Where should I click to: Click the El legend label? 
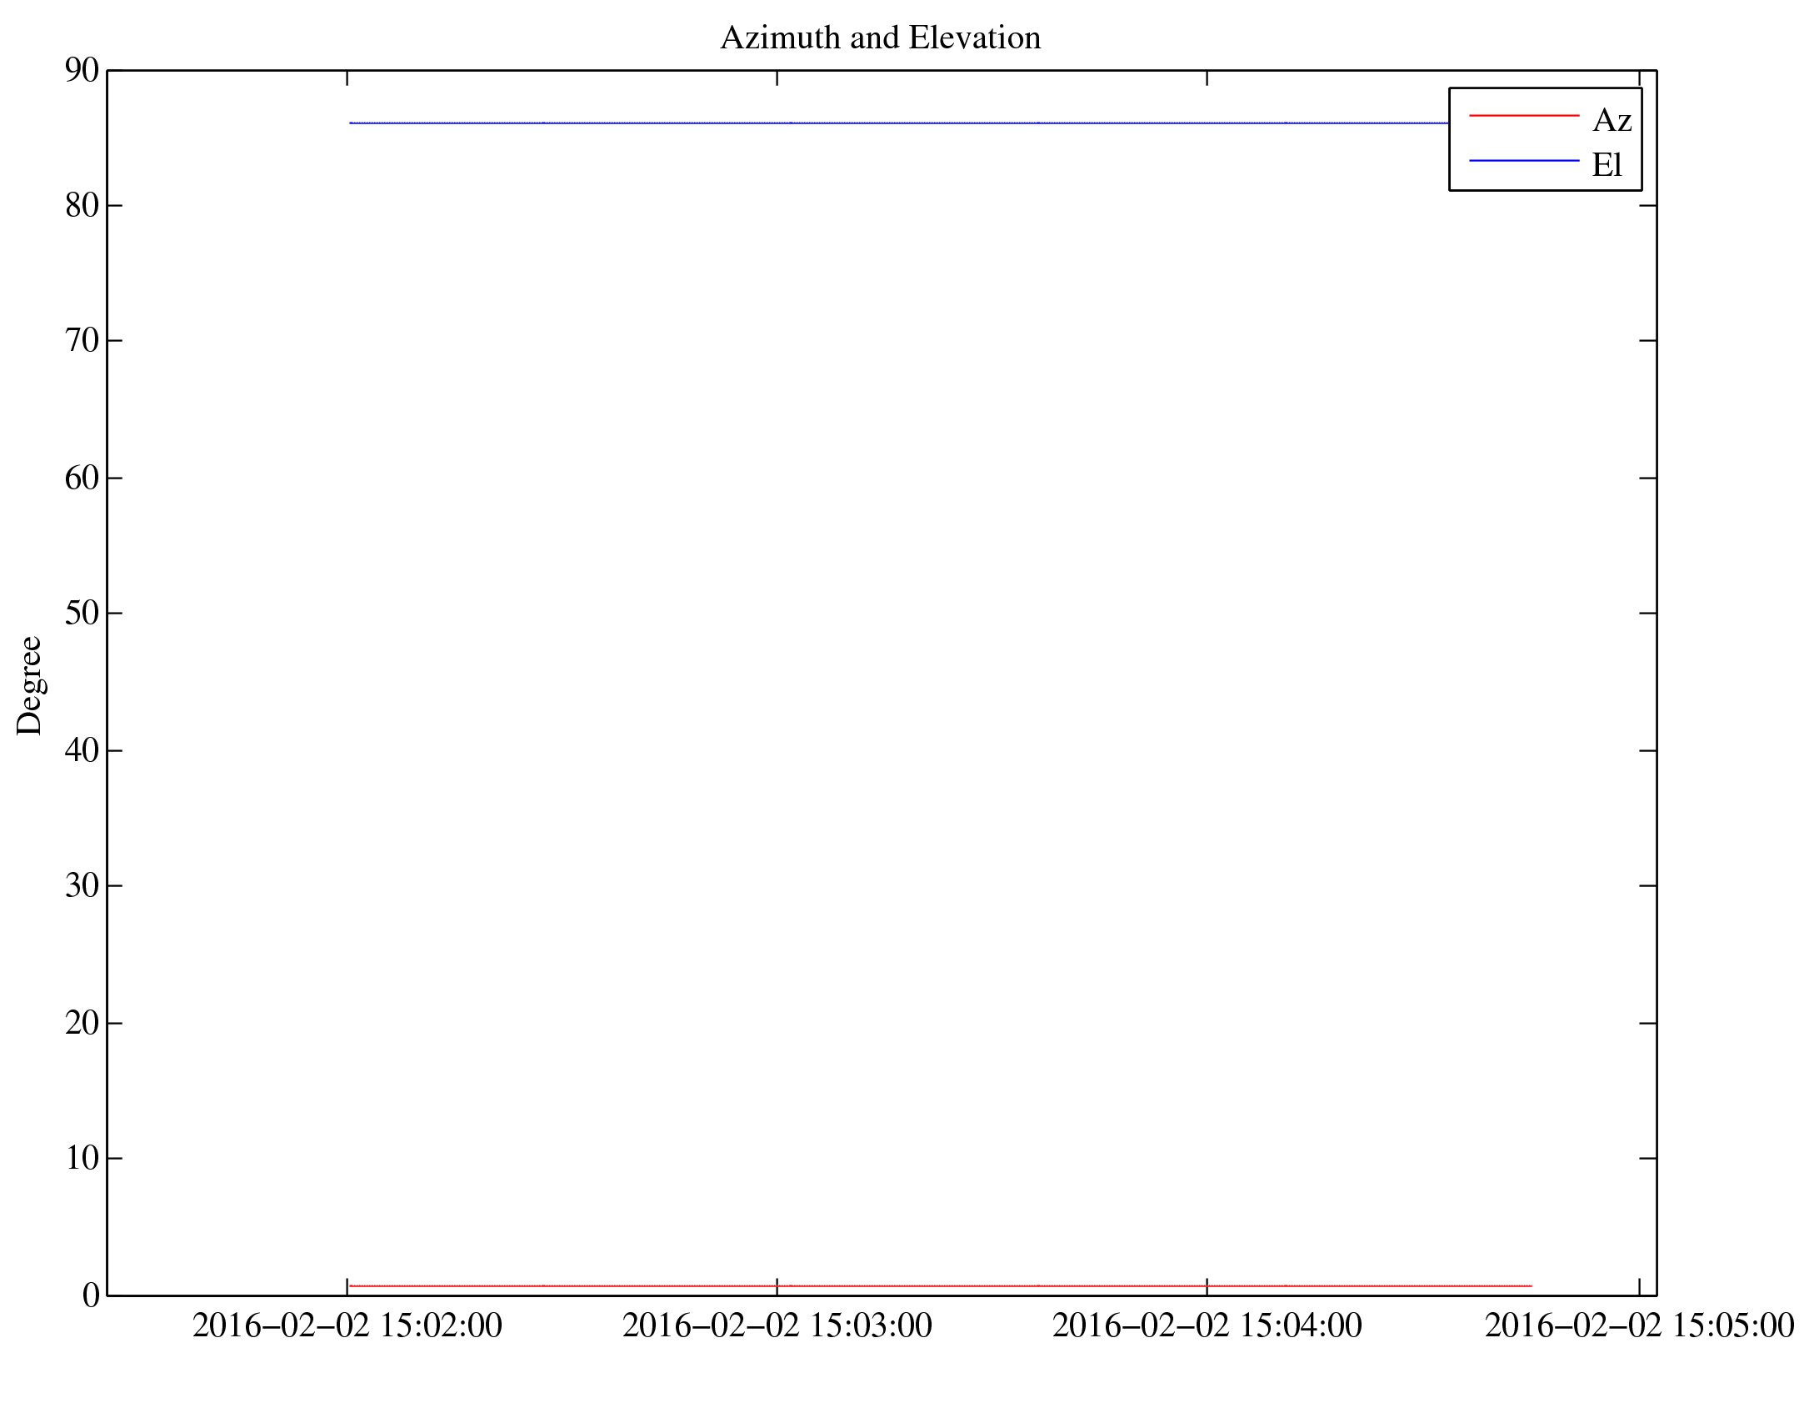(1606, 165)
